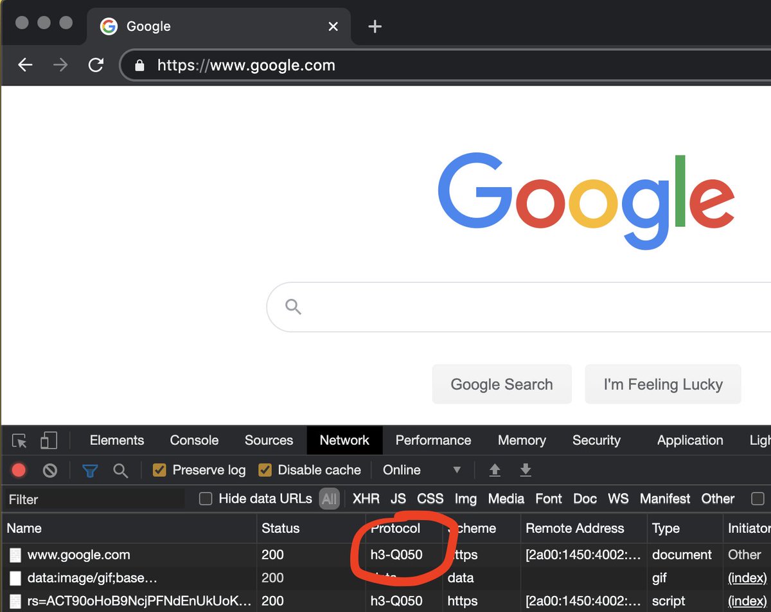Open the Application panel tab

690,440
